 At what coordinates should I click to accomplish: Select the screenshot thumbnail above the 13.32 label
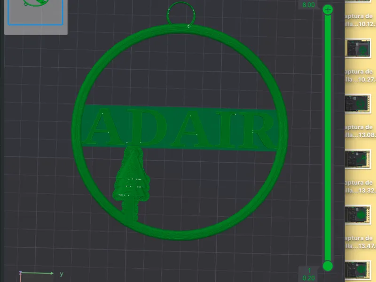point(358,159)
